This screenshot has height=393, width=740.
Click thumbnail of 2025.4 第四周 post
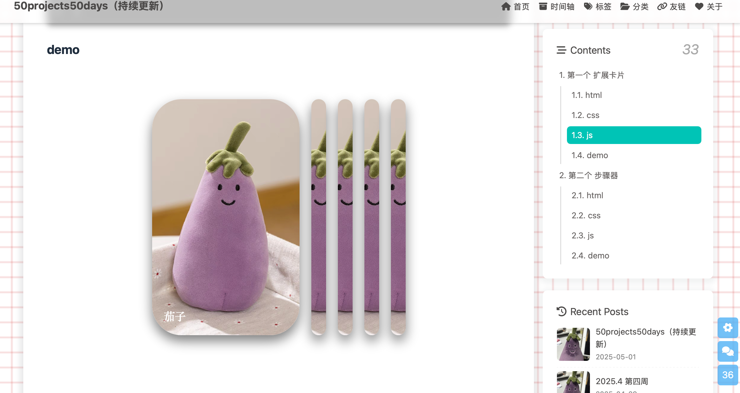coord(573,382)
